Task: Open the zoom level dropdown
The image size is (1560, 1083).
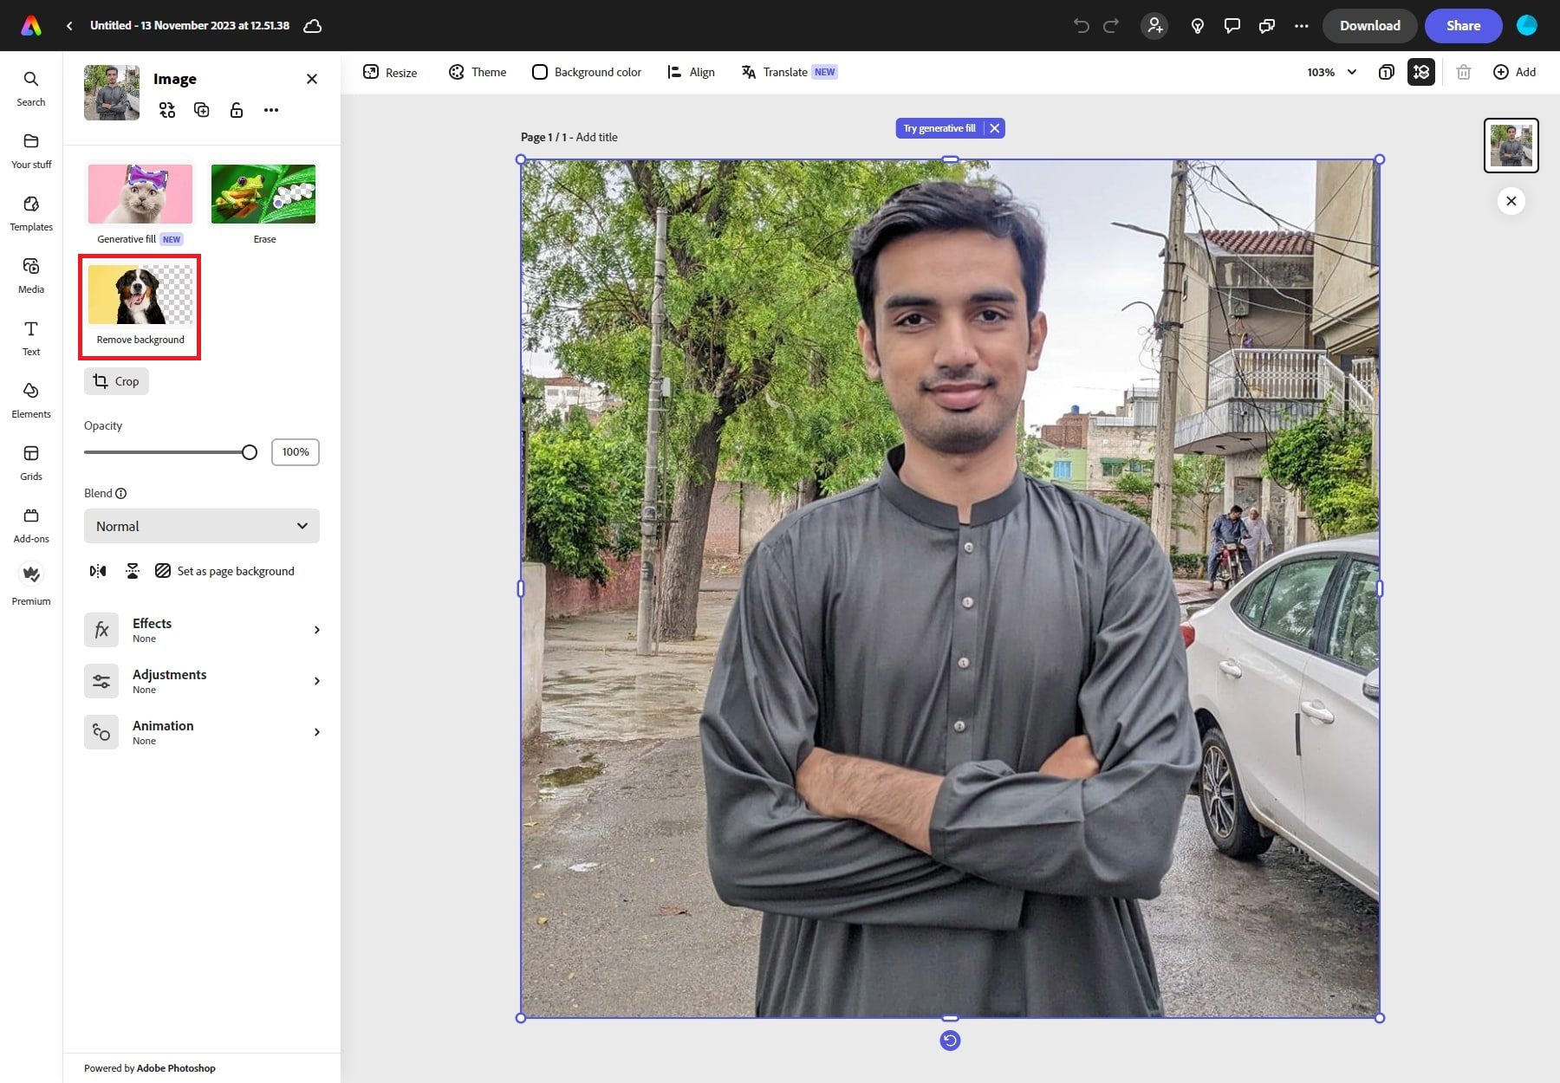Action: pos(1331,72)
